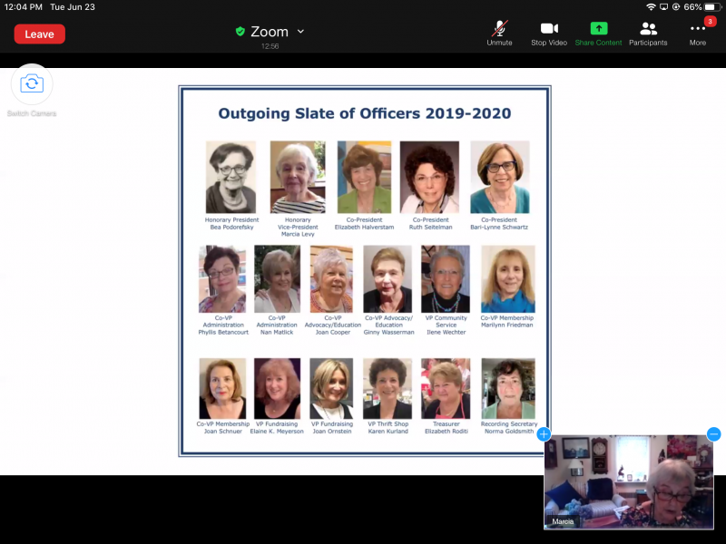Minimize self-view with the blue minus button
Image resolution: width=726 pixels, height=544 pixels.
[x=713, y=434]
